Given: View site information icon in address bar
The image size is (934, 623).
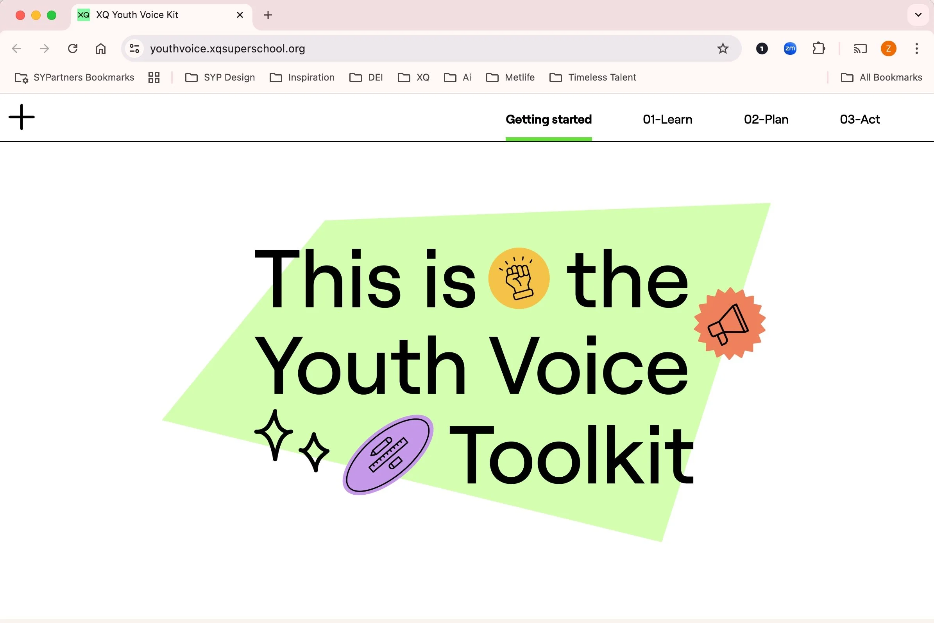Looking at the screenshot, I should click(x=134, y=48).
